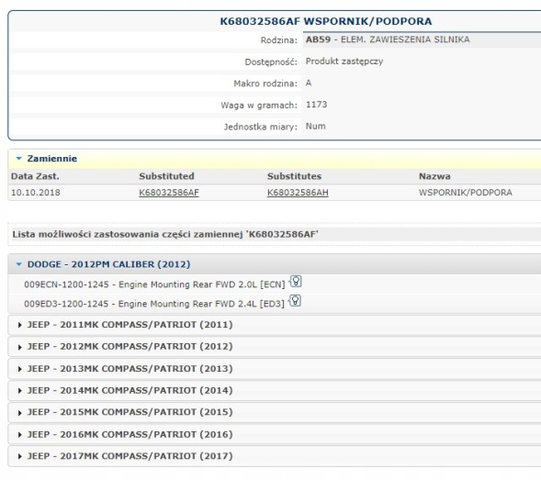Screen dimensions: 541x480
Task: Open lightbulb icon for Engine Mounting 2.4L [ED3]
Action: 295,301
